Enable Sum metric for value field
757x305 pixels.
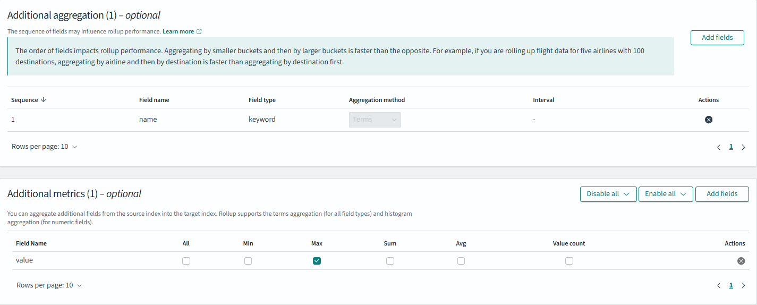click(390, 261)
